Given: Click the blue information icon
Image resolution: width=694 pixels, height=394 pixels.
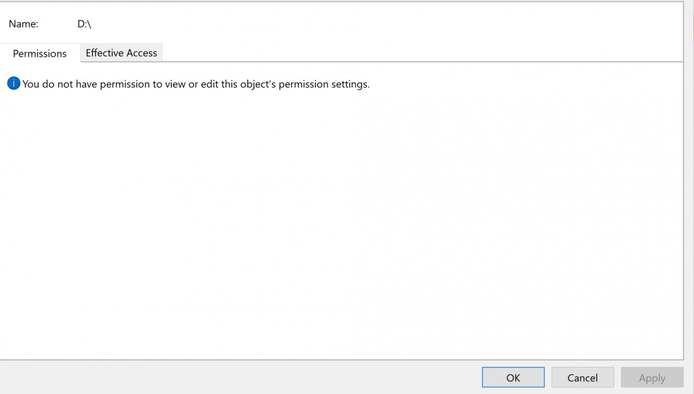Looking at the screenshot, I should point(13,84).
